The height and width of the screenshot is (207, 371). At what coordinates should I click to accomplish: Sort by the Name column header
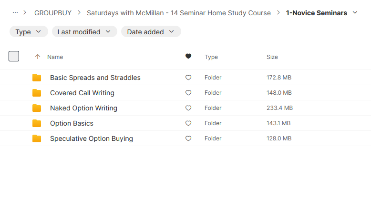[x=55, y=57]
